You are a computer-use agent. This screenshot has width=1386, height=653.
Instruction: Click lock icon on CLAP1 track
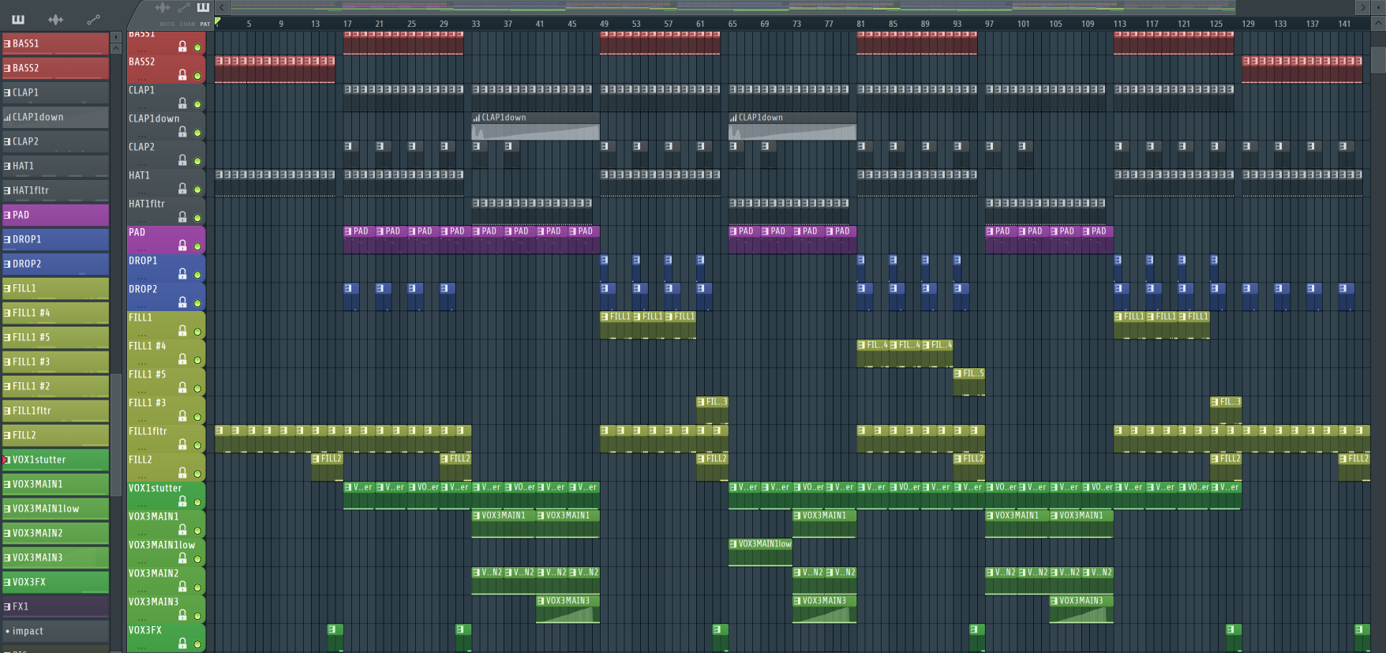coord(182,103)
